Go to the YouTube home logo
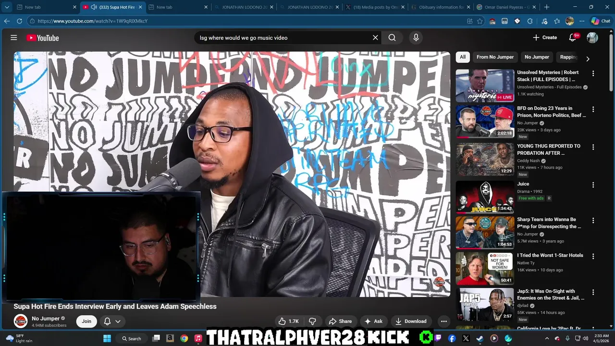 43,38
